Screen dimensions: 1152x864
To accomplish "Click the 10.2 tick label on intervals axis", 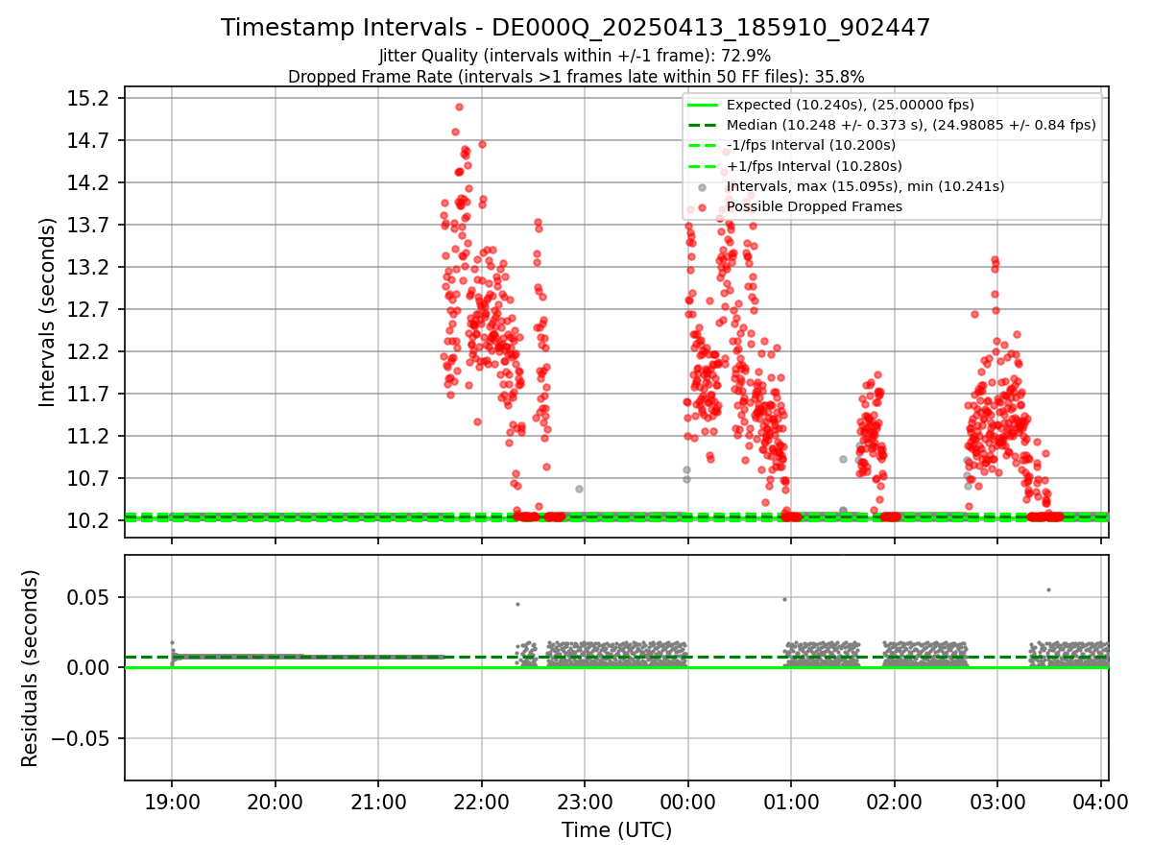I will (90, 521).
